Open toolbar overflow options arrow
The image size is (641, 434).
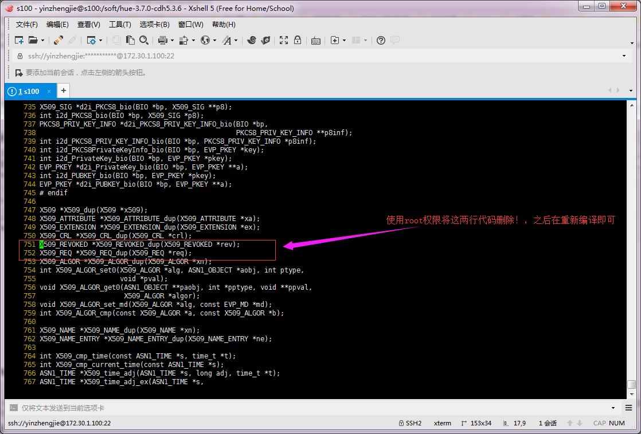coord(632,43)
